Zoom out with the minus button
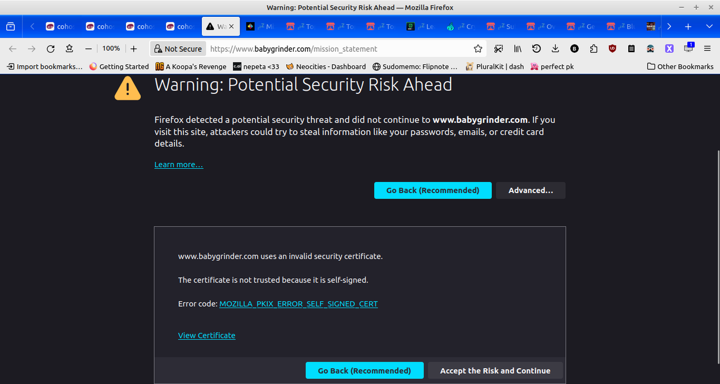The width and height of the screenshot is (720, 384). tap(88, 49)
